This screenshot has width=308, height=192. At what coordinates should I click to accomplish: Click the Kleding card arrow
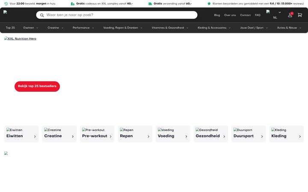pos(300,137)
